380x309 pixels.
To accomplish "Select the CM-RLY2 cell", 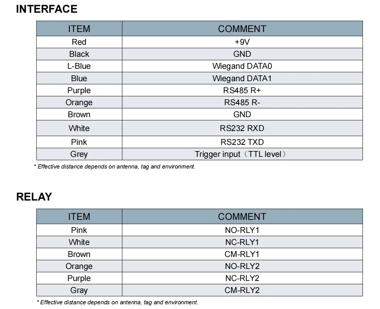I will [x=242, y=290].
